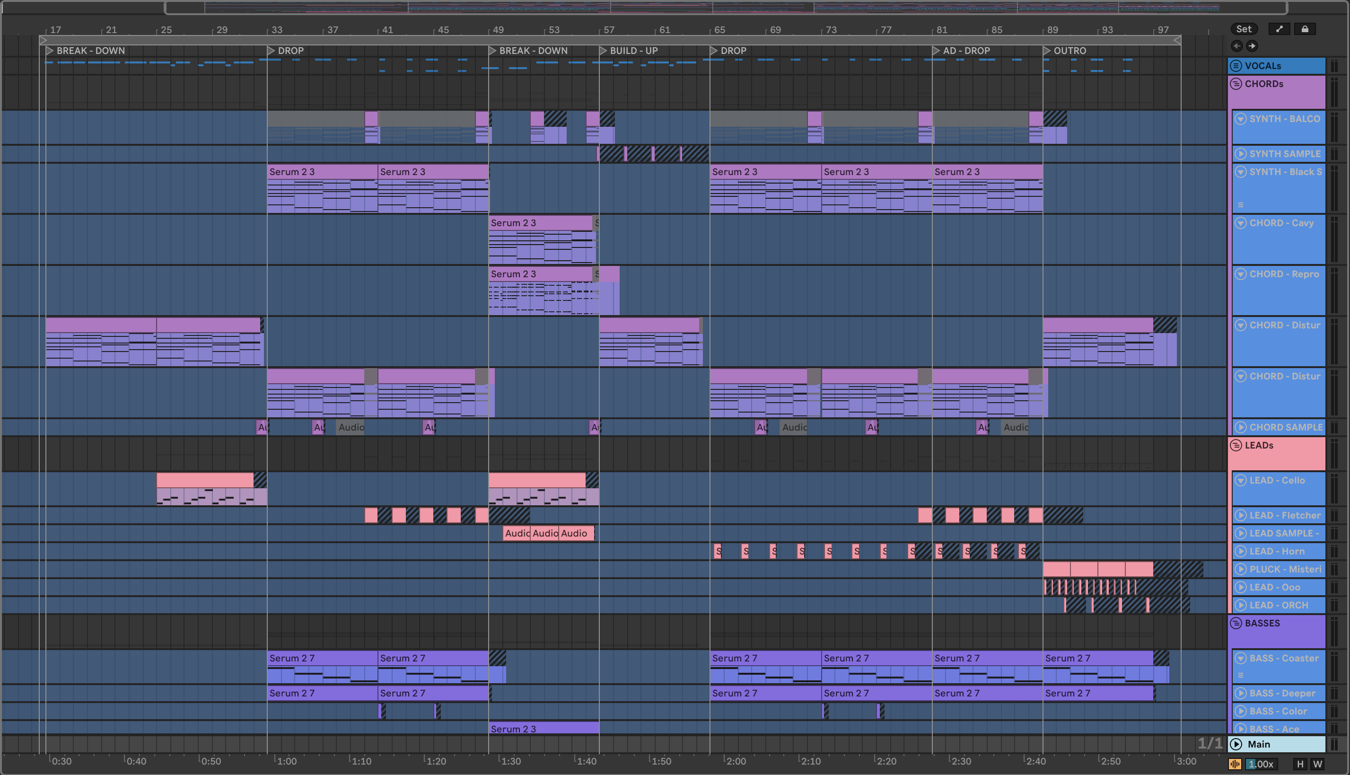
Task: Select the SYNTH SAMPLE track header
Action: [x=1285, y=154]
